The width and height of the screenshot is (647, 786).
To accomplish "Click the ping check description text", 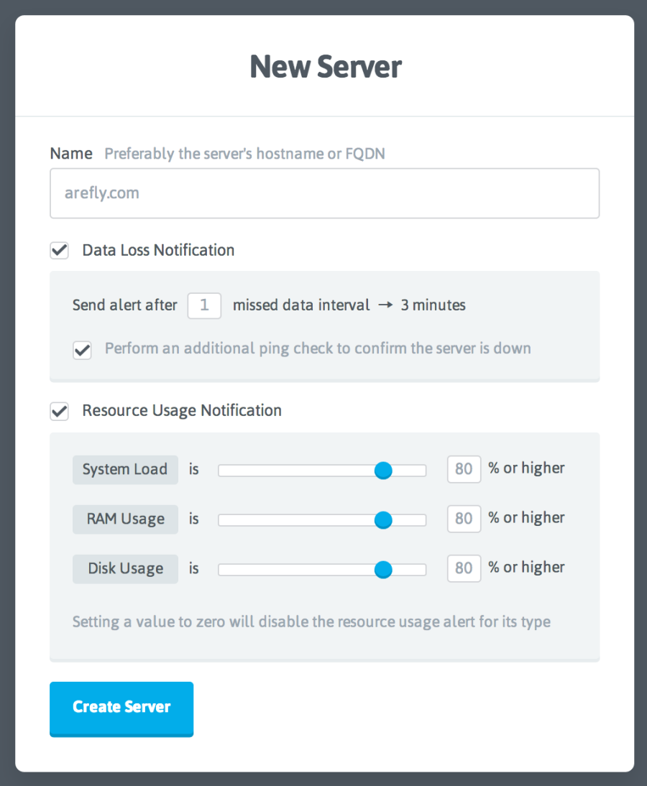I will (318, 348).
